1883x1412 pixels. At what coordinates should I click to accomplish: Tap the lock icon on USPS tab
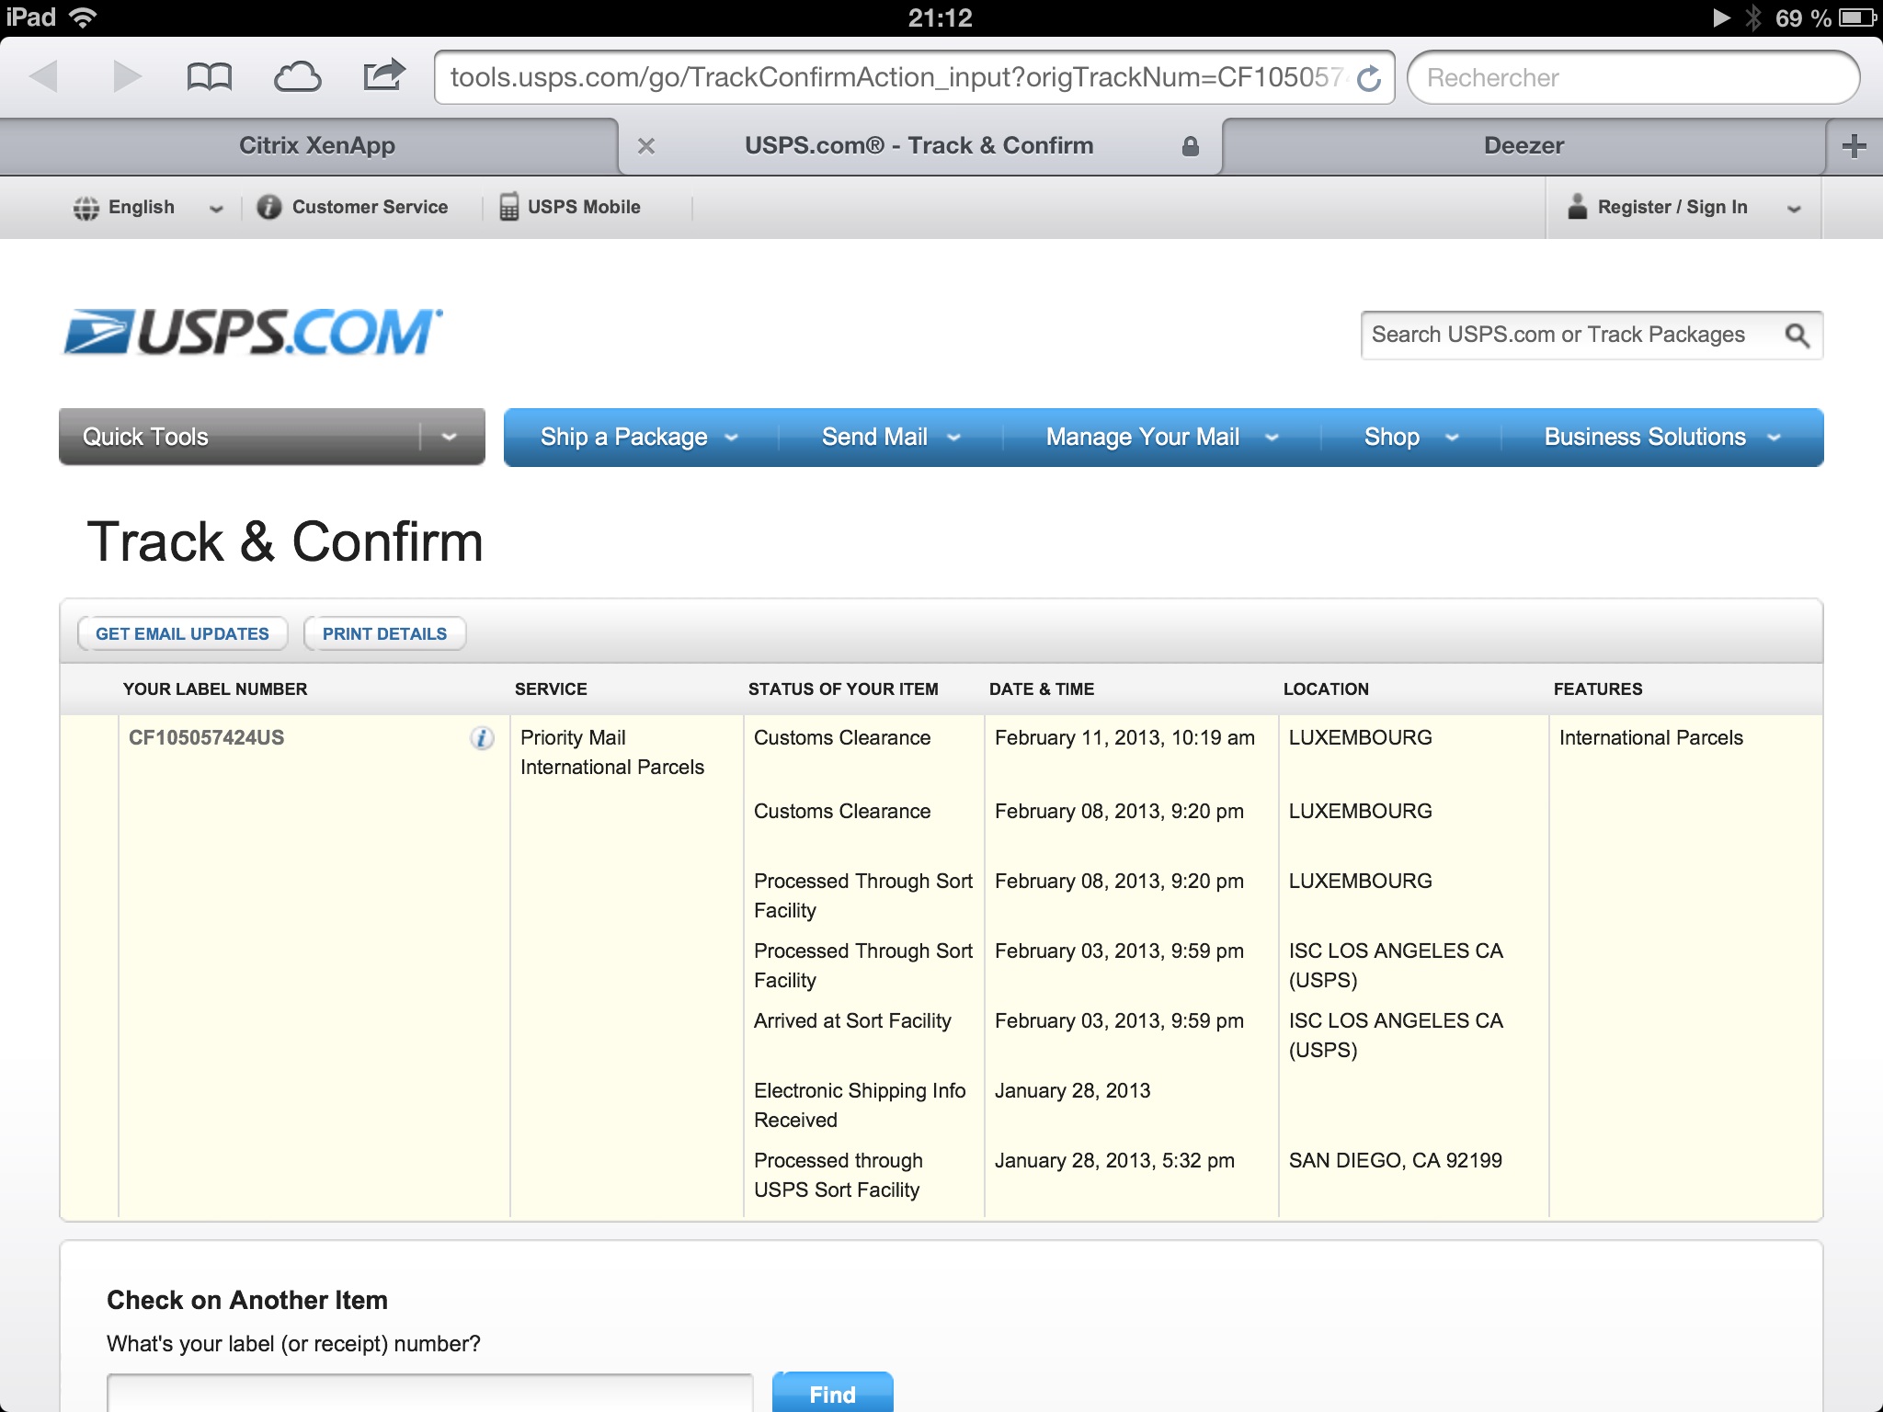pos(1191,146)
